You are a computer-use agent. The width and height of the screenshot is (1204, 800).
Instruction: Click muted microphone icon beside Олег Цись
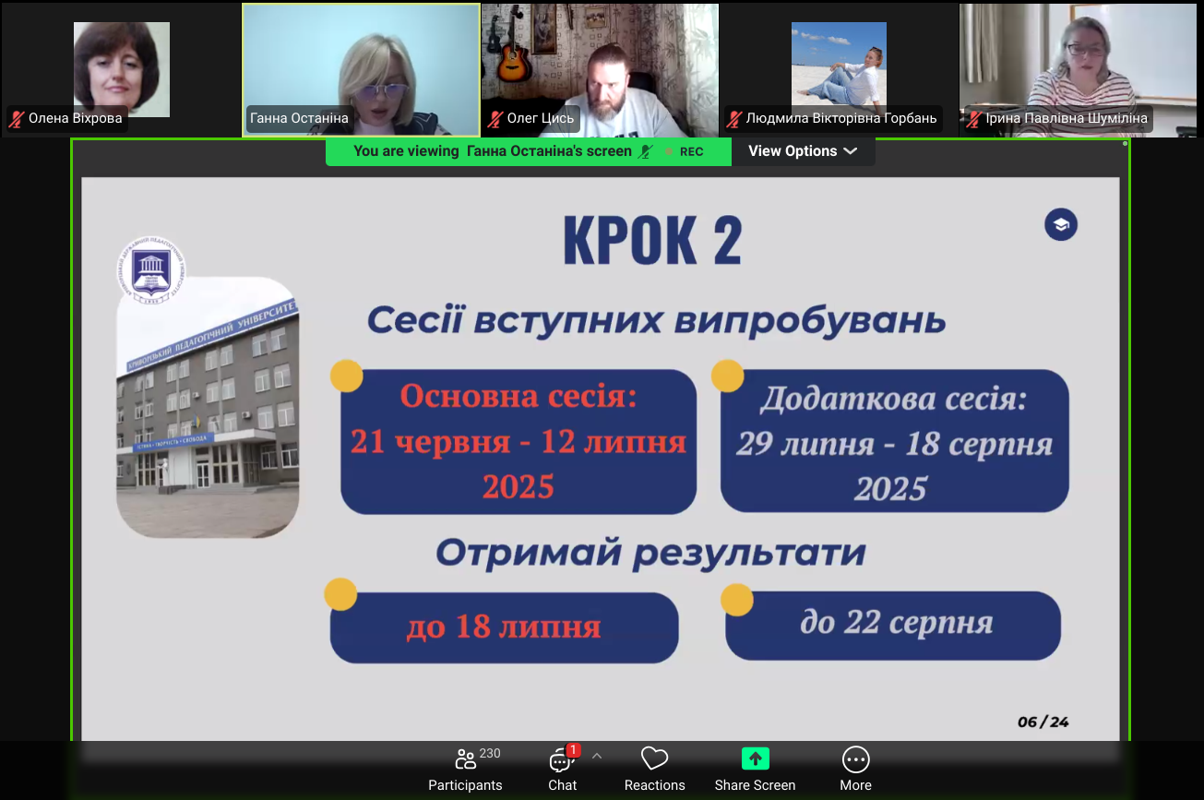495,119
